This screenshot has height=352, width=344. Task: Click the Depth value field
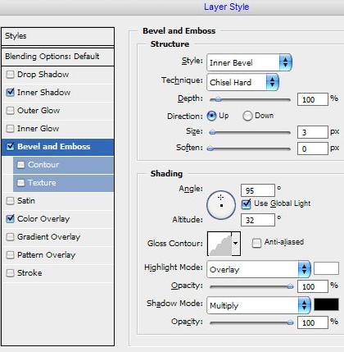coord(313,99)
